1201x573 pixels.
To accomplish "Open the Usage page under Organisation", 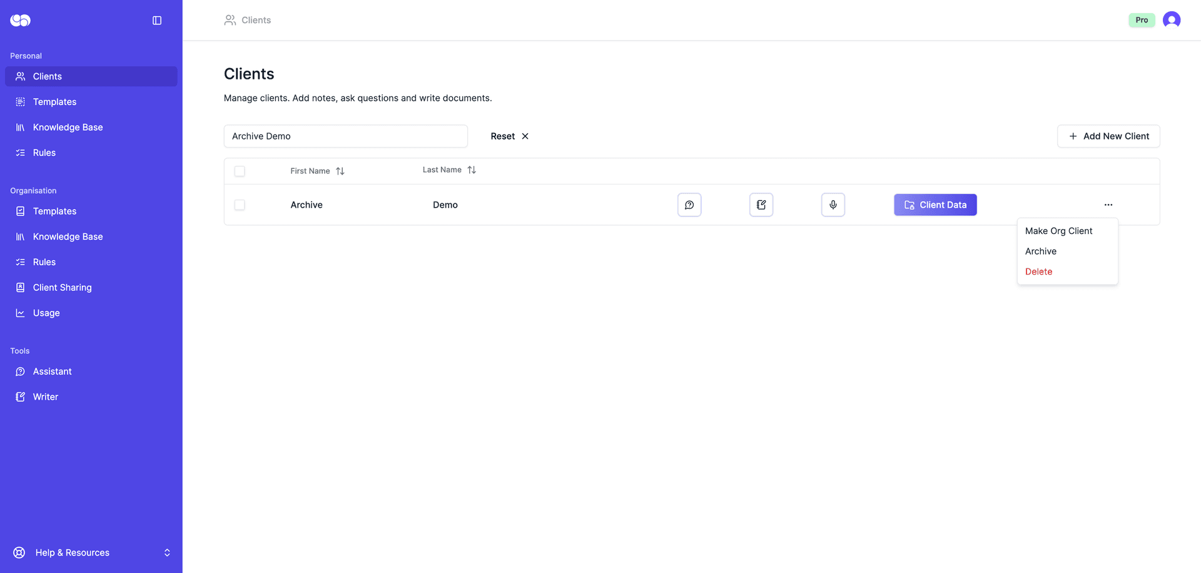I will [x=46, y=313].
